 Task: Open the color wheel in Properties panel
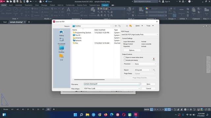[x=147, y=9]
